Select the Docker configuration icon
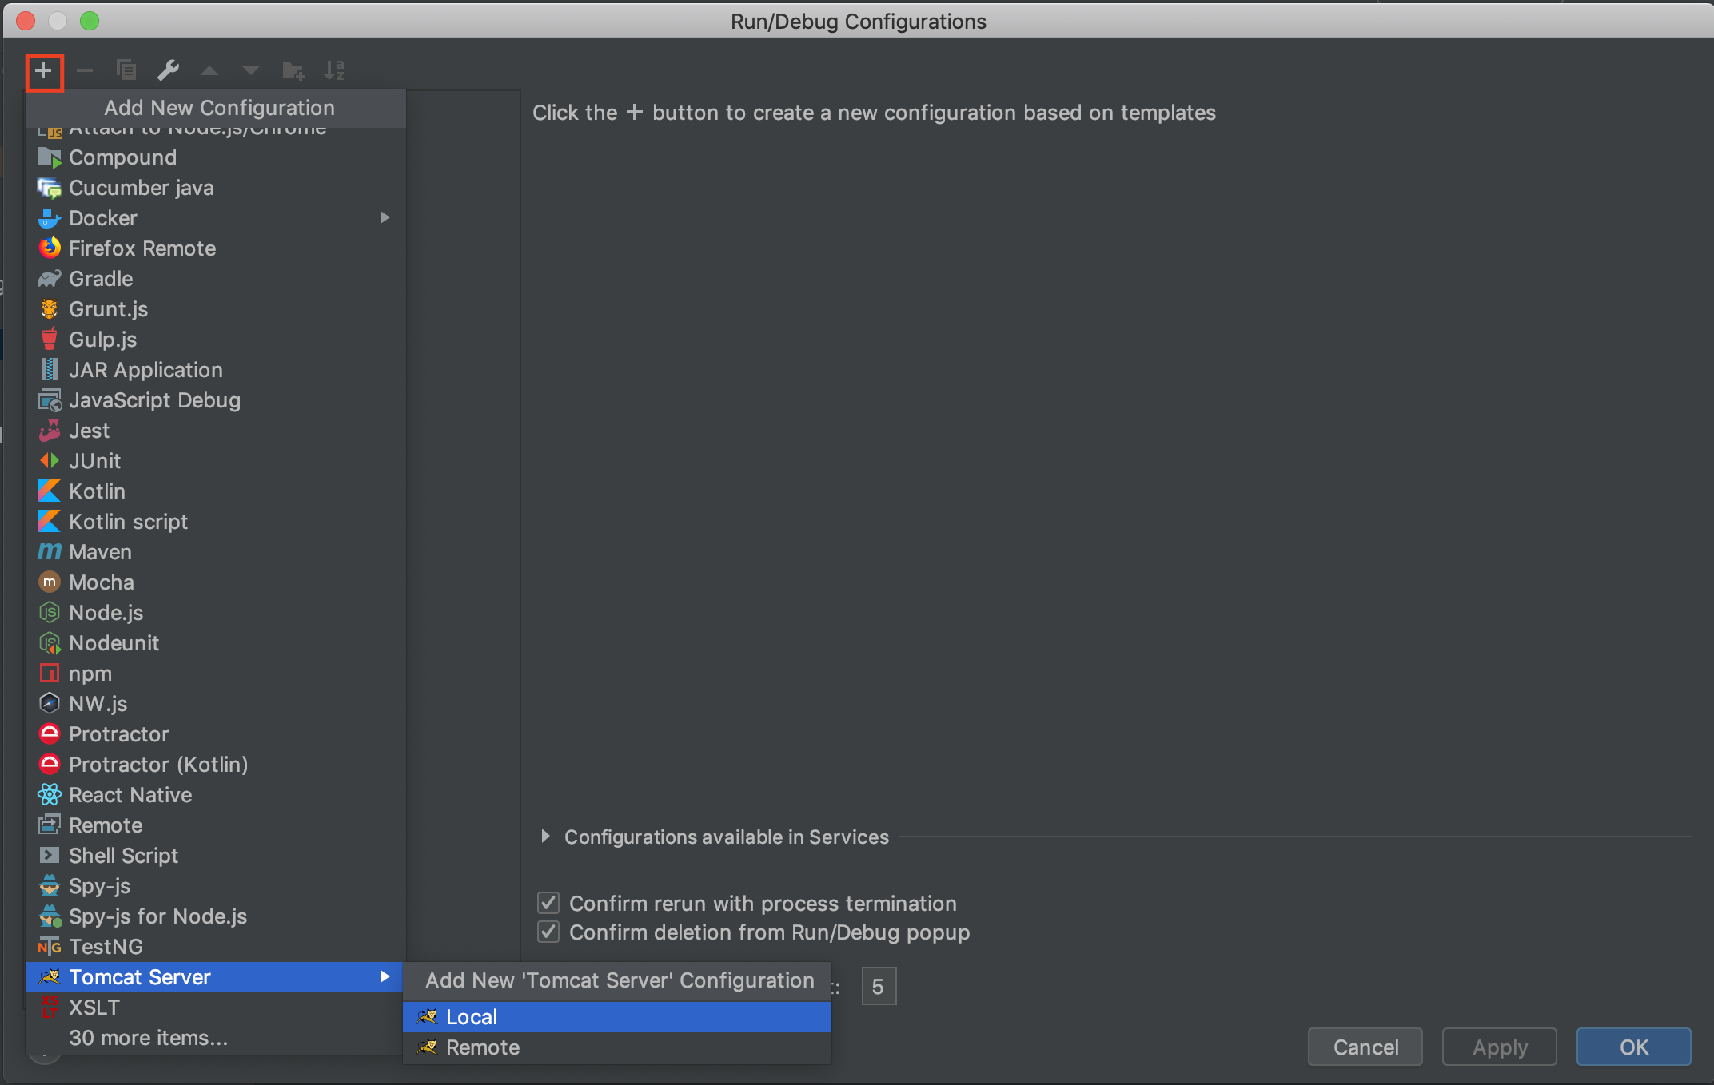 tap(49, 218)
